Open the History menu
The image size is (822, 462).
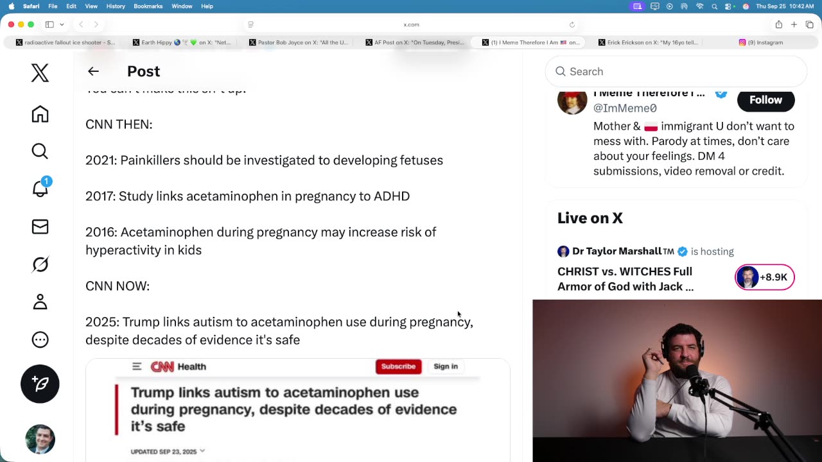[116, 6]
